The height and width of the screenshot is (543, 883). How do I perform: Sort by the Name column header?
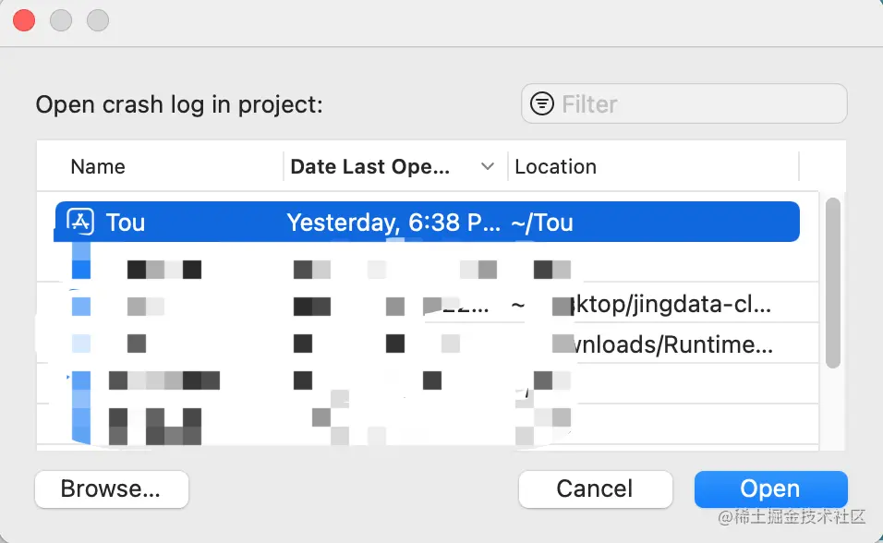point(98,167)
